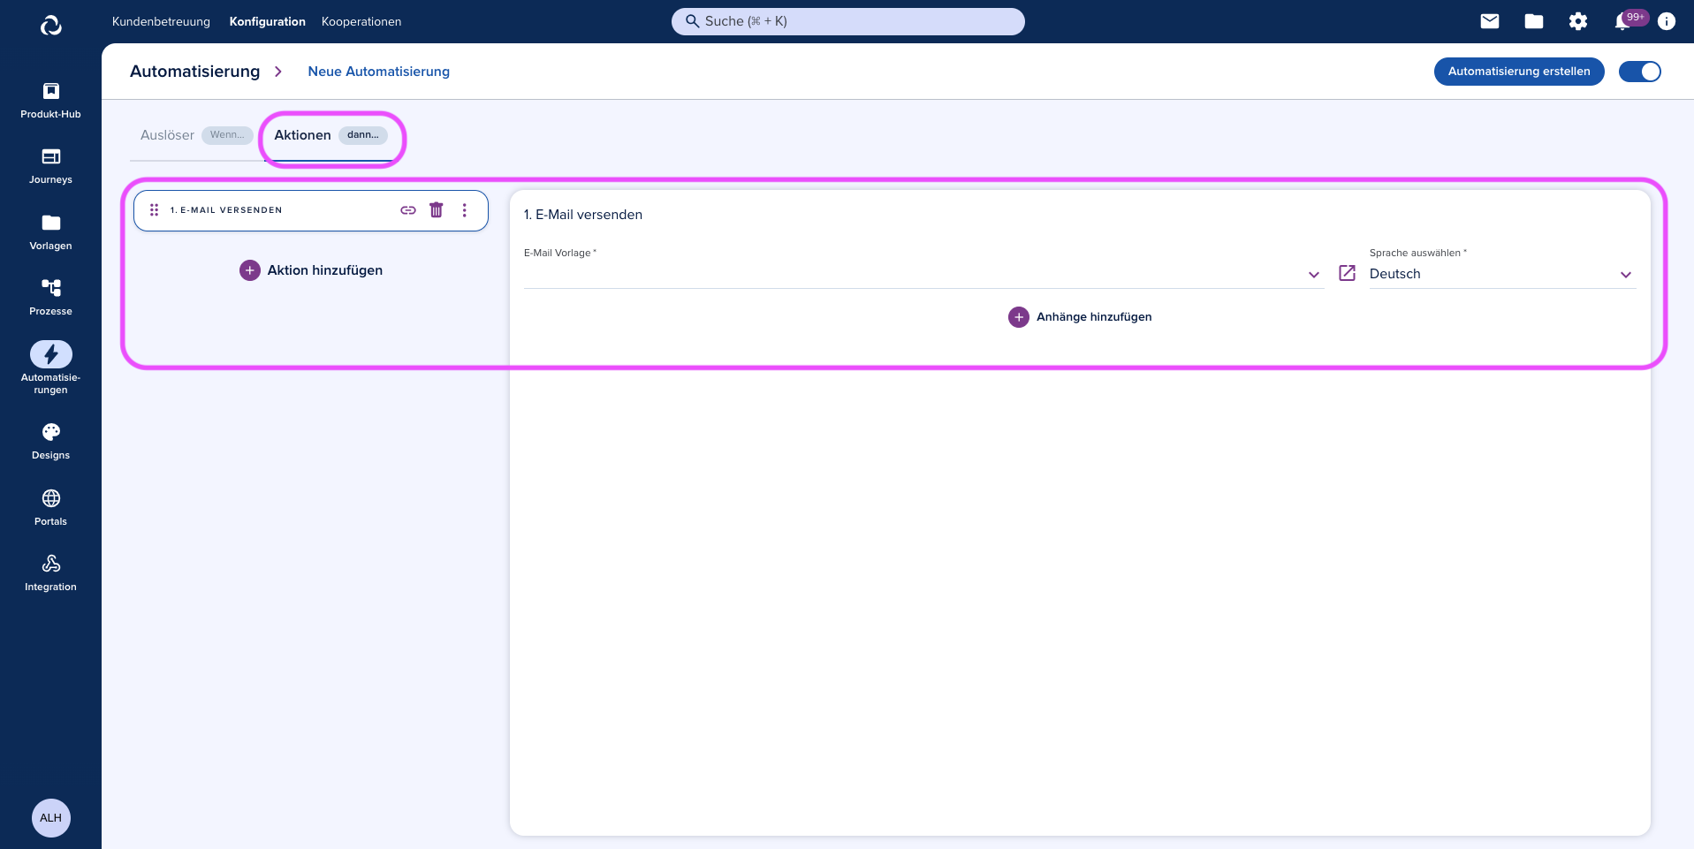This screenshot has height=849, width=1694.
Task: Click the plus icon next to Aktion hinzufügen
Action: click(x=250, y=270)
